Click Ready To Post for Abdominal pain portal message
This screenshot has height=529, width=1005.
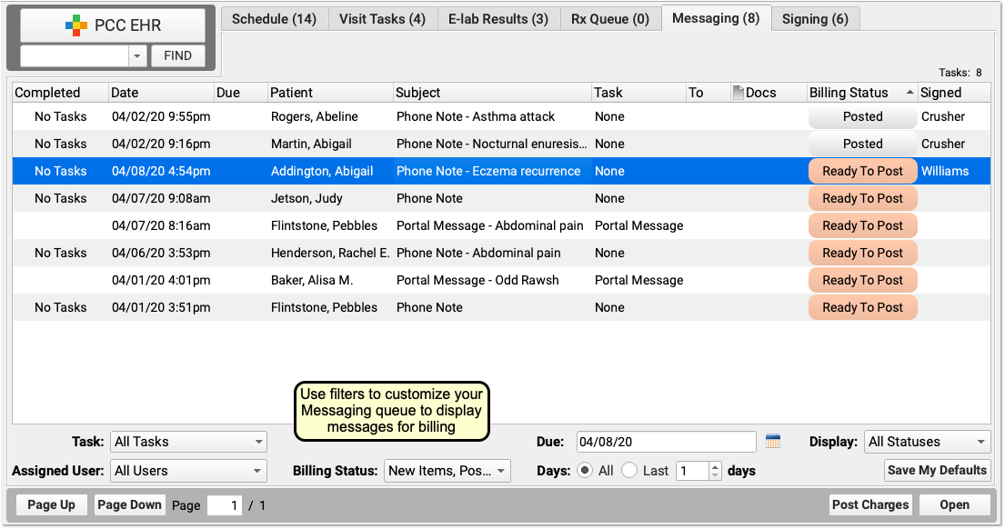pyautogui.click(x=863, y=225)
